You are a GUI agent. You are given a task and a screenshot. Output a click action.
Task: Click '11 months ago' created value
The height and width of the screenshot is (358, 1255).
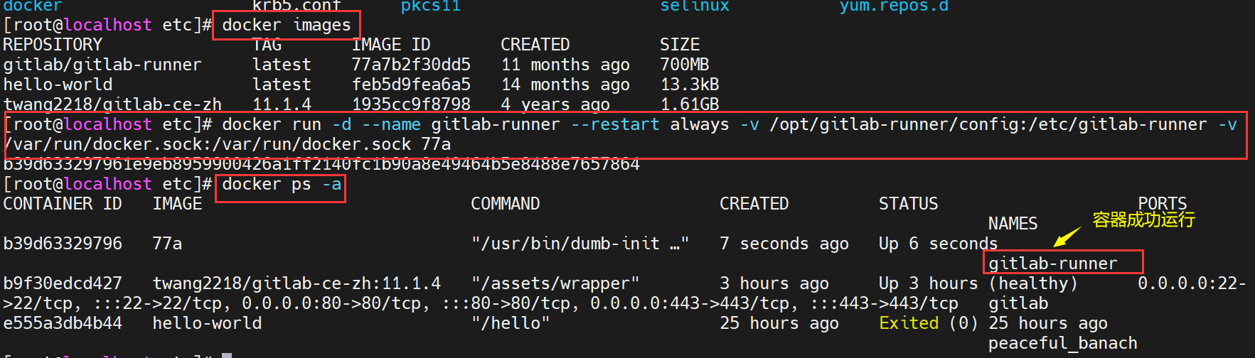(x=565, y=65)
